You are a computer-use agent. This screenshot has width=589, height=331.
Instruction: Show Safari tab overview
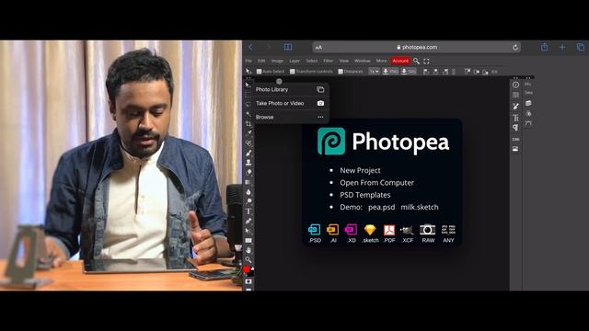point(581,47)
